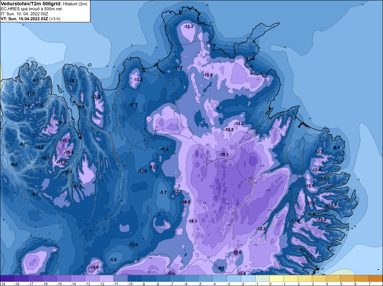The height and width of the screenshot is (286, 383).
Task: Select the -10.5 temperature reading
Action: (133, 245)
